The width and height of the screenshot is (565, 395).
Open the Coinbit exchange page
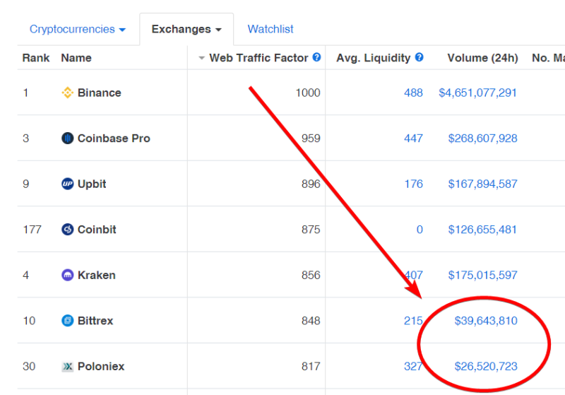click(97, 230)
